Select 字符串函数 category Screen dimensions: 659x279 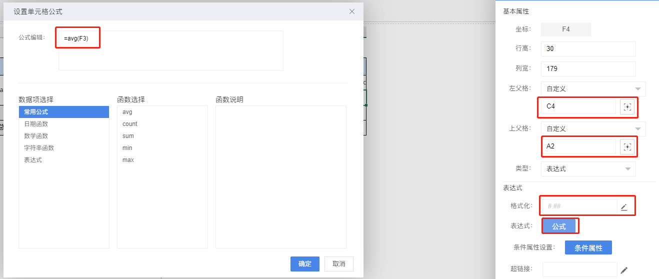(63, 148)
